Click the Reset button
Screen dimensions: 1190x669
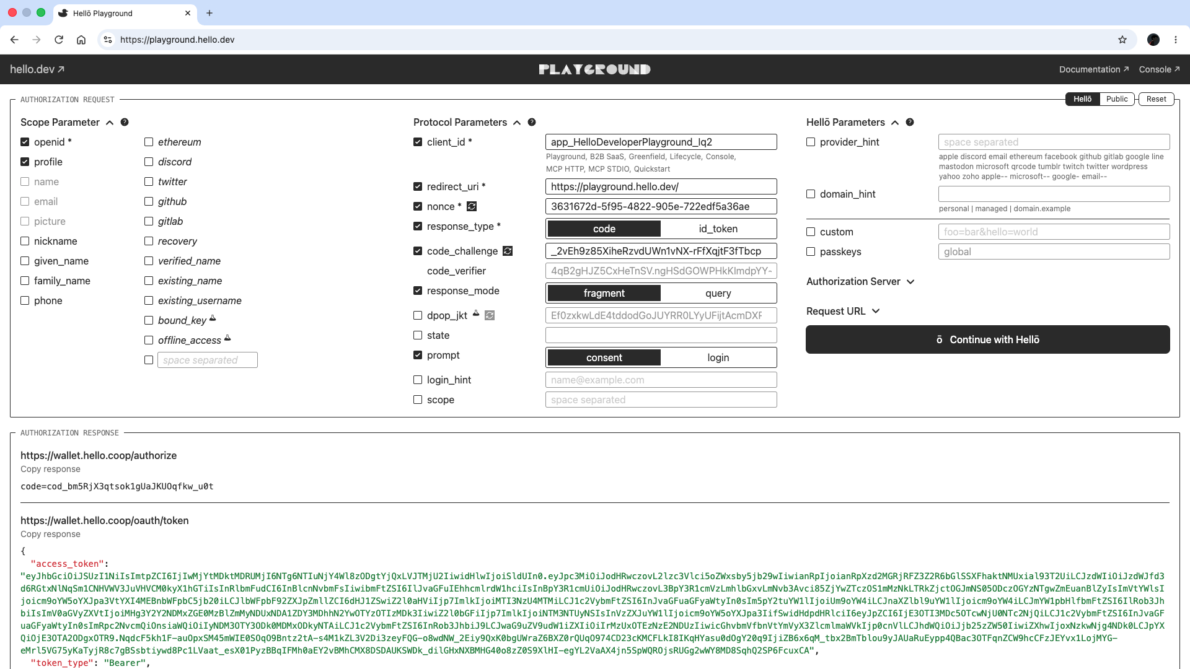point(1156,99)
